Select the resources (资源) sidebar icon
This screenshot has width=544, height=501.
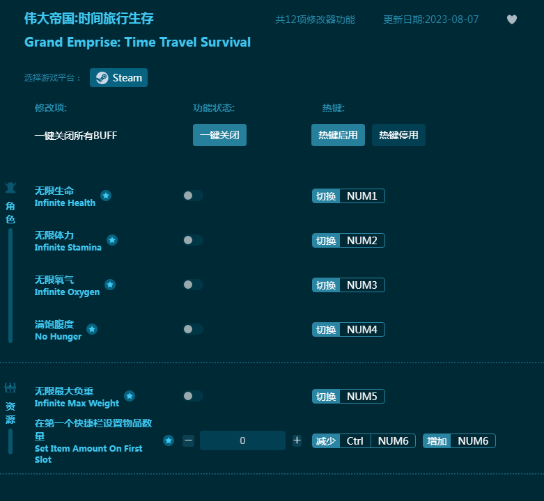pos(10,388)
